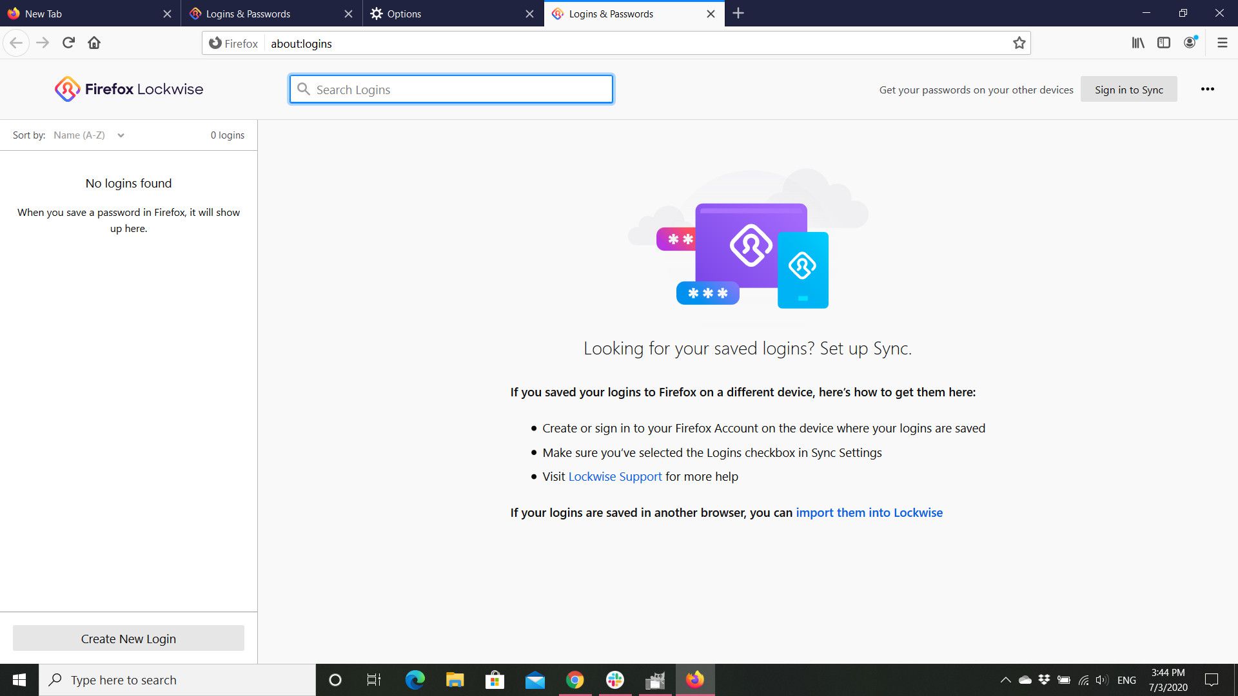
Task: Open Microsoft Store from the taskbar
Action: [x=495, y=680]
